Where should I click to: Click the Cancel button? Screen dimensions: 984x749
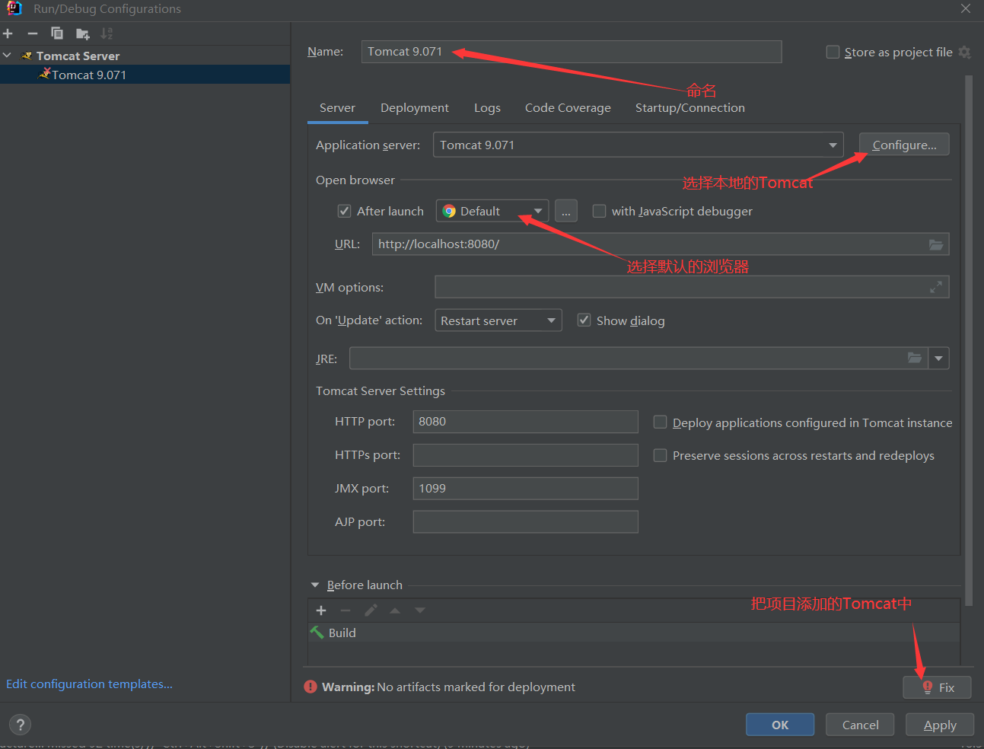860,725
